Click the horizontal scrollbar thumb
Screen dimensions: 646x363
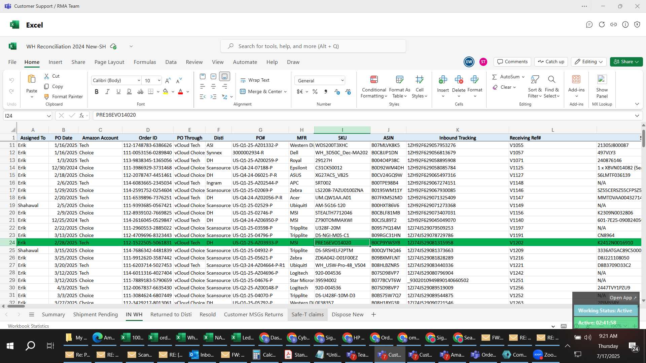coord(16,306)
